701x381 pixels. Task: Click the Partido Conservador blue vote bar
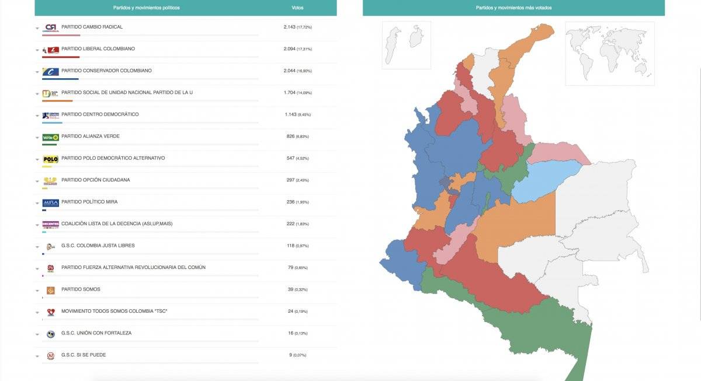click(x=60, y=79)
